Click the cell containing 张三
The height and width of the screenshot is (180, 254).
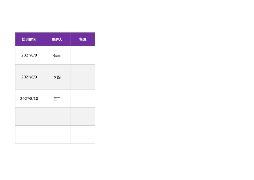[x=57, y=55]
